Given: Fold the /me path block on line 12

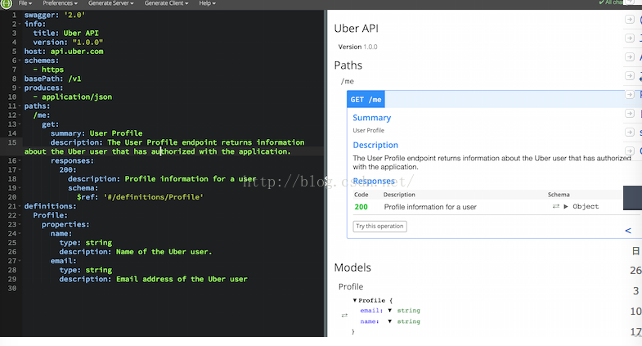Looking at the screenshot, I should 20,115.
